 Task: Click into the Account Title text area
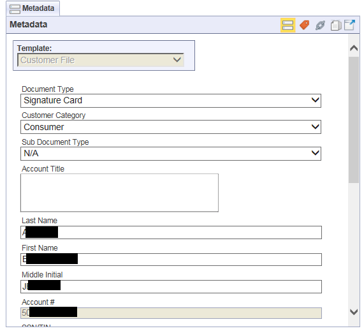(x=120, y=193)
